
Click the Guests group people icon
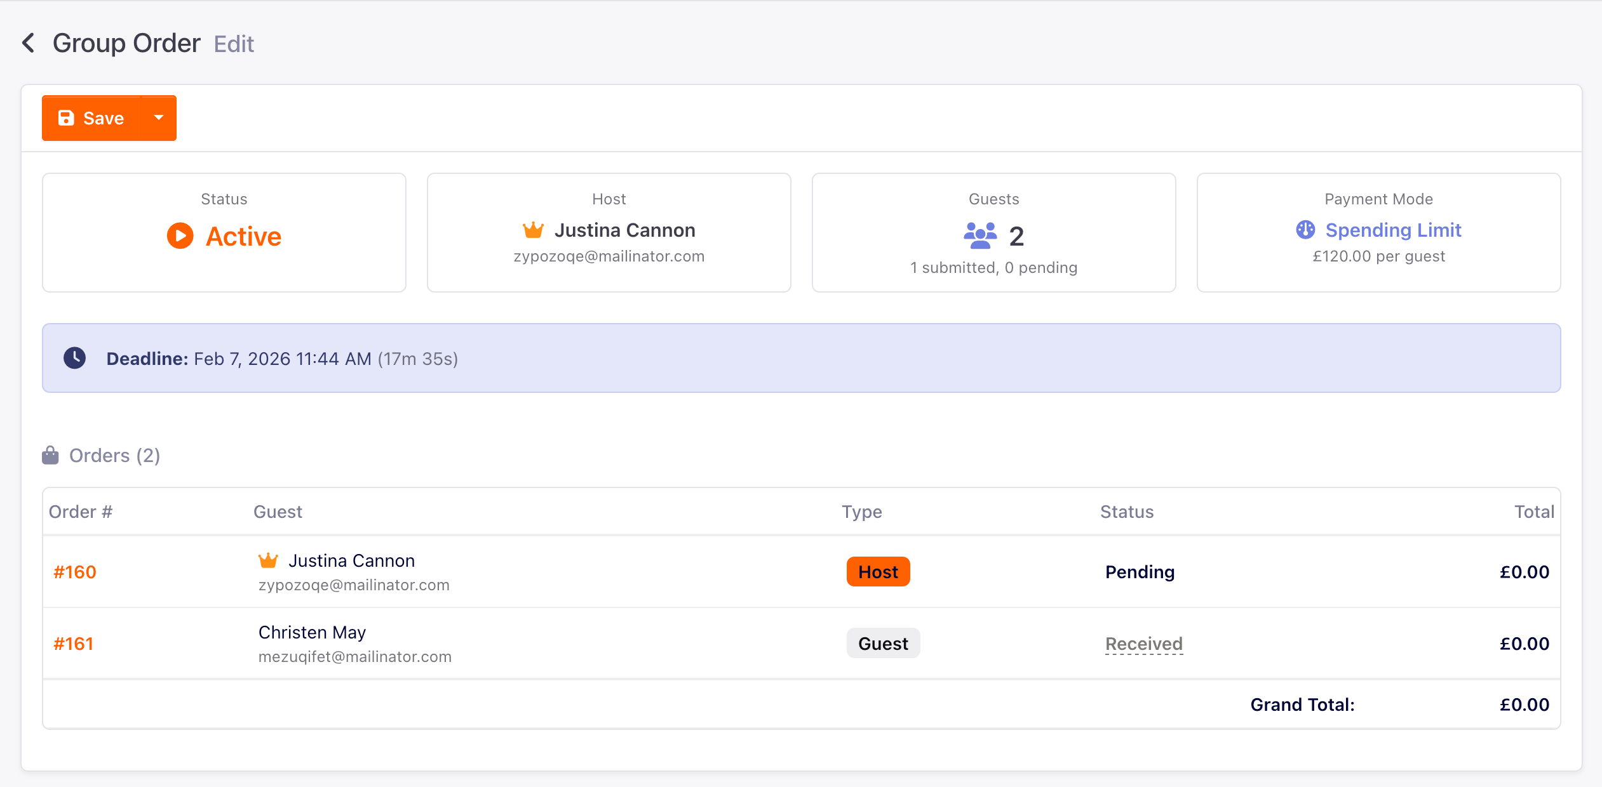980,235
